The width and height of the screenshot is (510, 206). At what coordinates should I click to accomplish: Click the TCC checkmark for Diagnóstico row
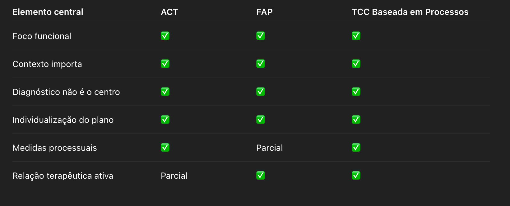point(356,92)
